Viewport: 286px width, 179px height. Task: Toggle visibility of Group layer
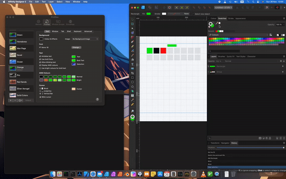tap(283, 72)
